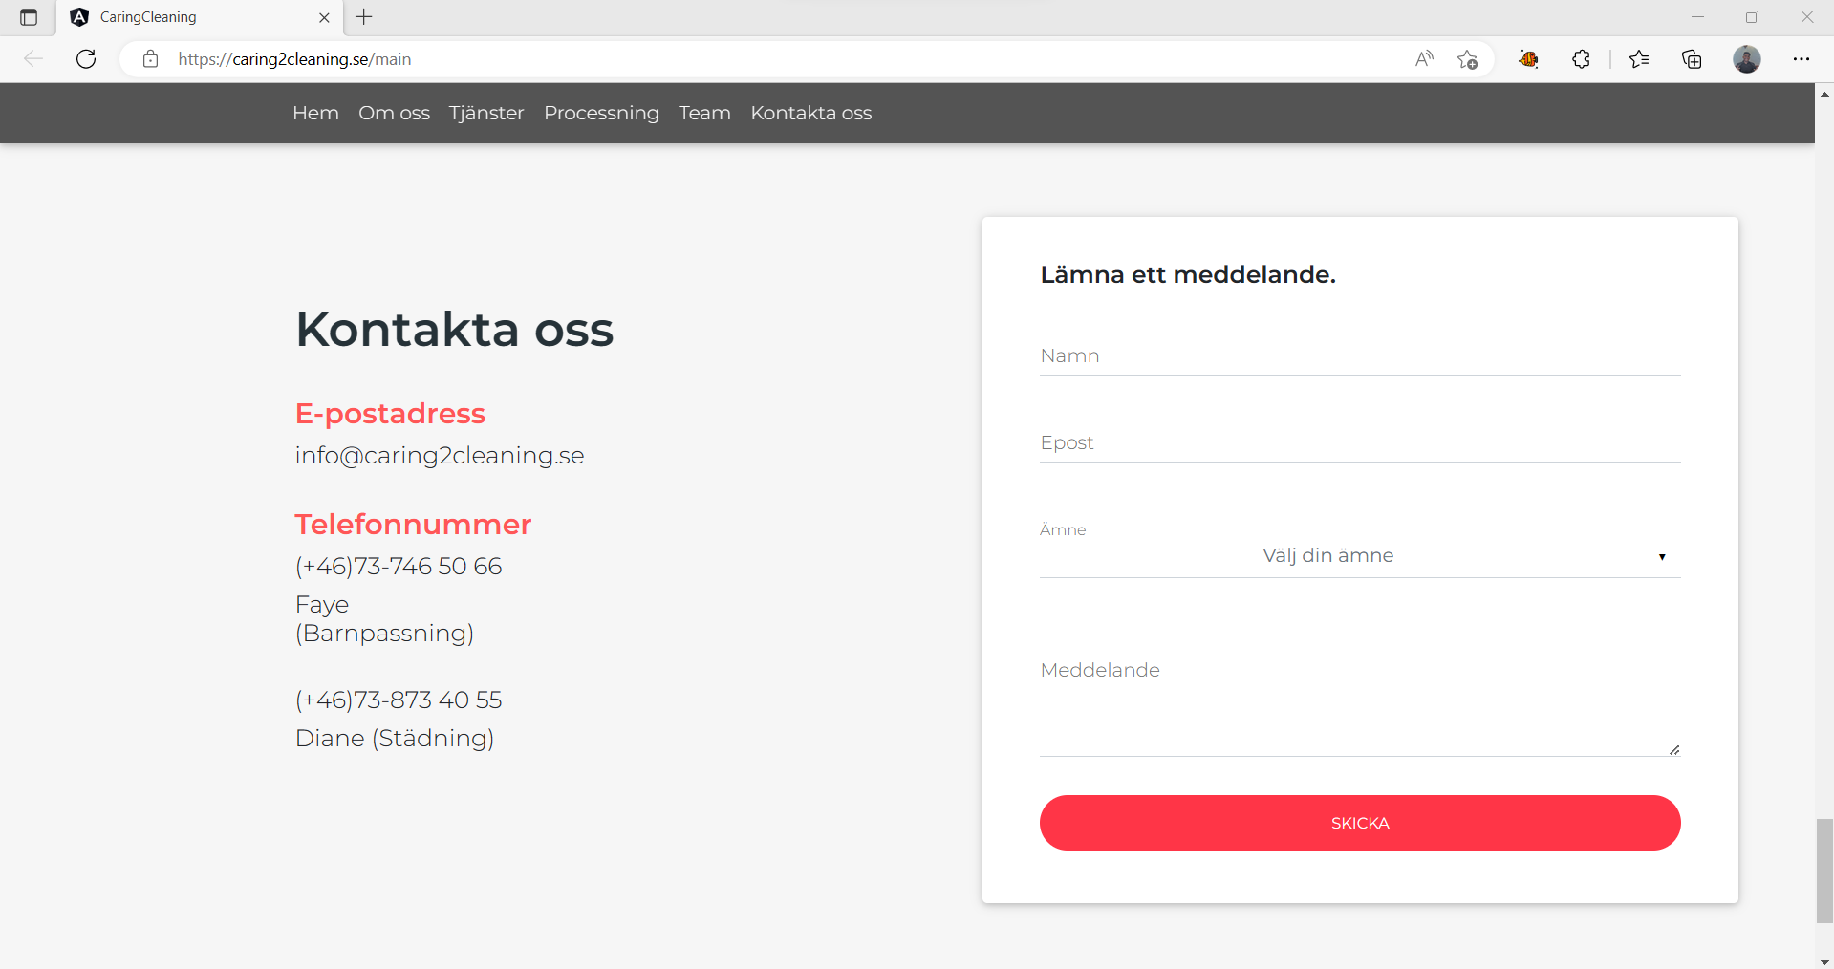Navigate to the Team section
This screenshot has width=1834, height=969.
(x=704, y=113)
